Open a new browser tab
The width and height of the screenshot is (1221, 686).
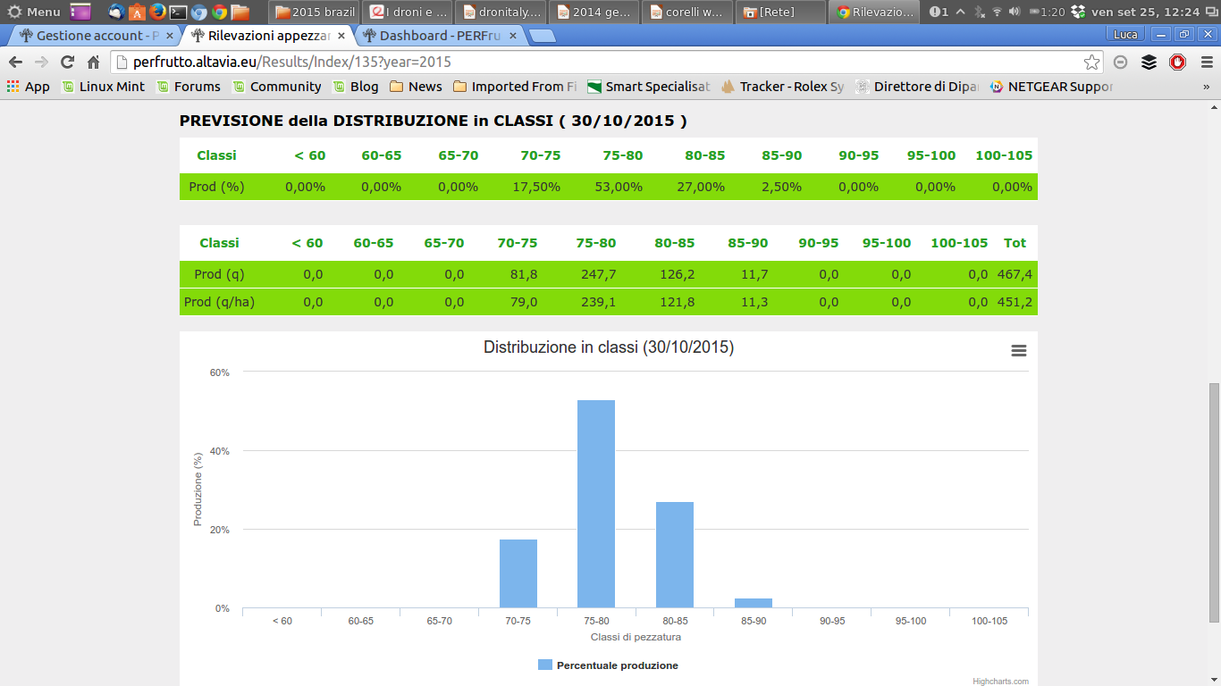coord(542,37)
